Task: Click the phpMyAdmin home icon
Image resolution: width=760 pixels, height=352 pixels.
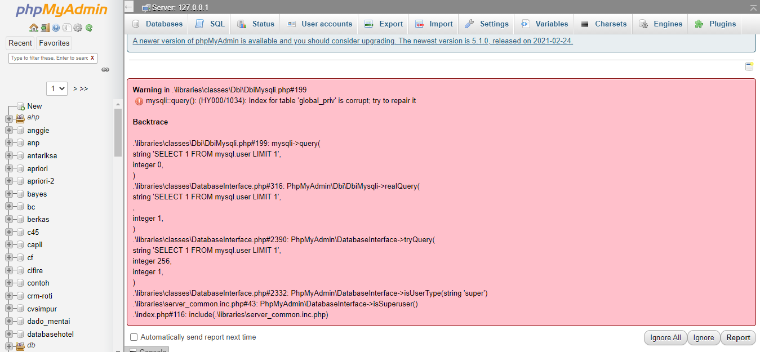Action: (34, 27)
